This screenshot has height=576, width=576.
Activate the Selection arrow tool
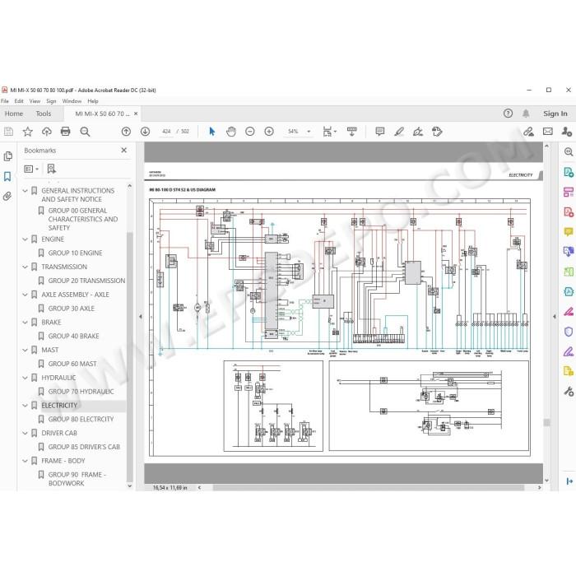(212, 131)
